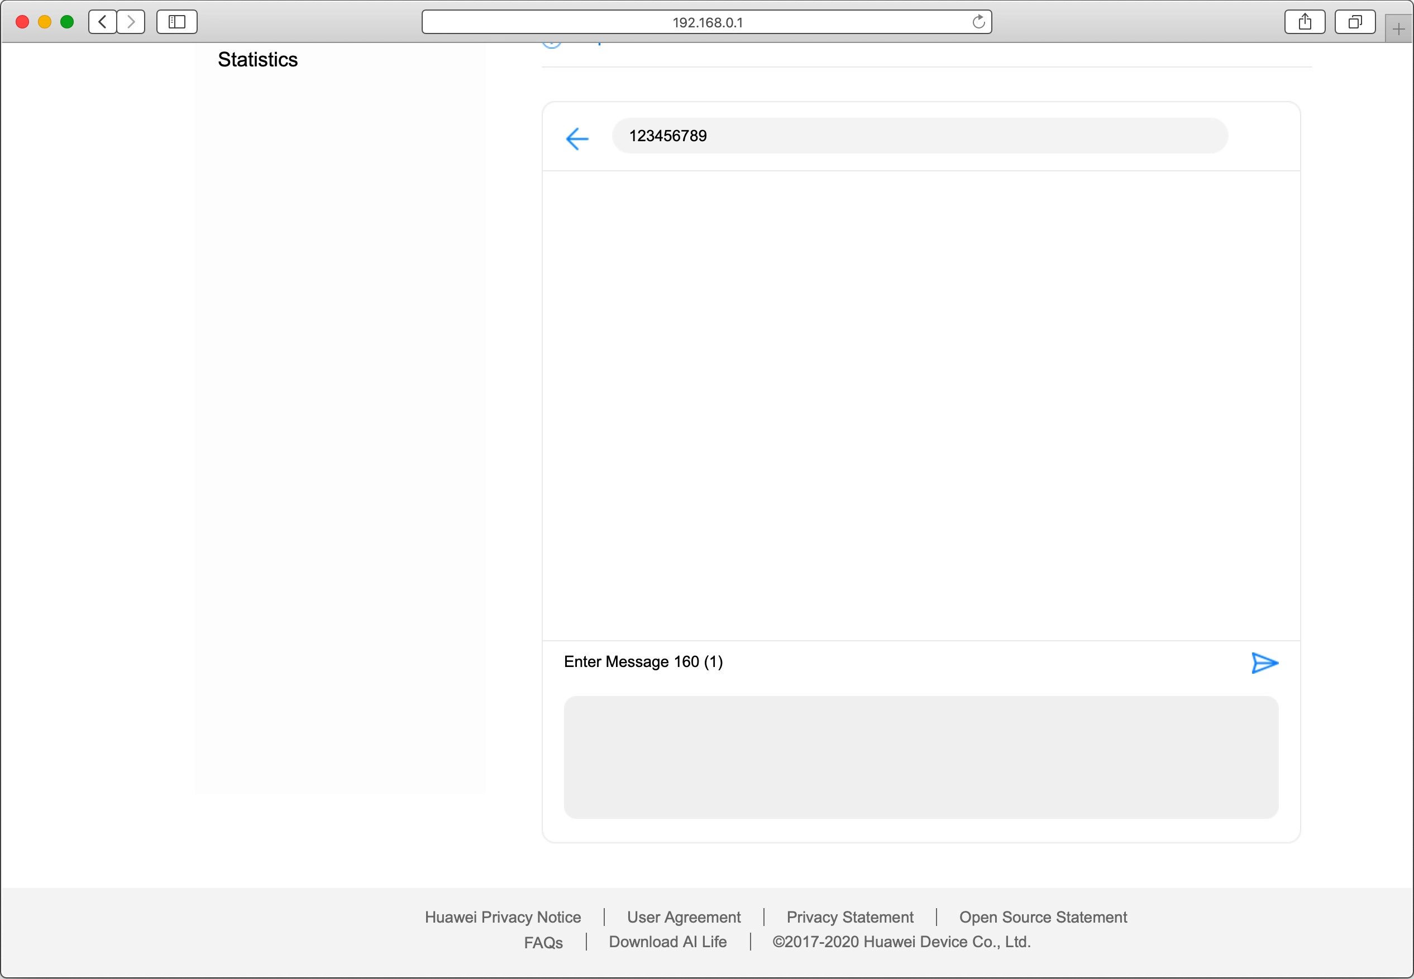The width and height of the screenshot is (1414, 979).
Task: View the User Agreement
Action: pos(683,916)
